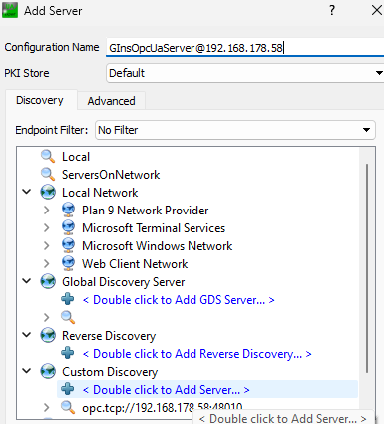Click the Plan 9 Network Provider icon
This screenshot has height=424, width=384.
coord(68,210)
